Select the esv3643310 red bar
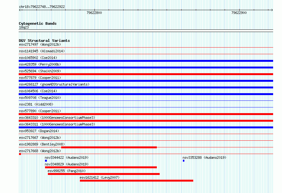Image resolution: width=282 pixels, height=193 pixels. (x=146, y=121)
